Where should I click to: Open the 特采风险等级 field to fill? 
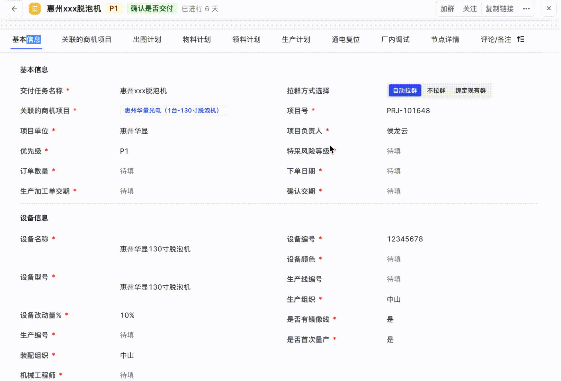pos(394,151)
